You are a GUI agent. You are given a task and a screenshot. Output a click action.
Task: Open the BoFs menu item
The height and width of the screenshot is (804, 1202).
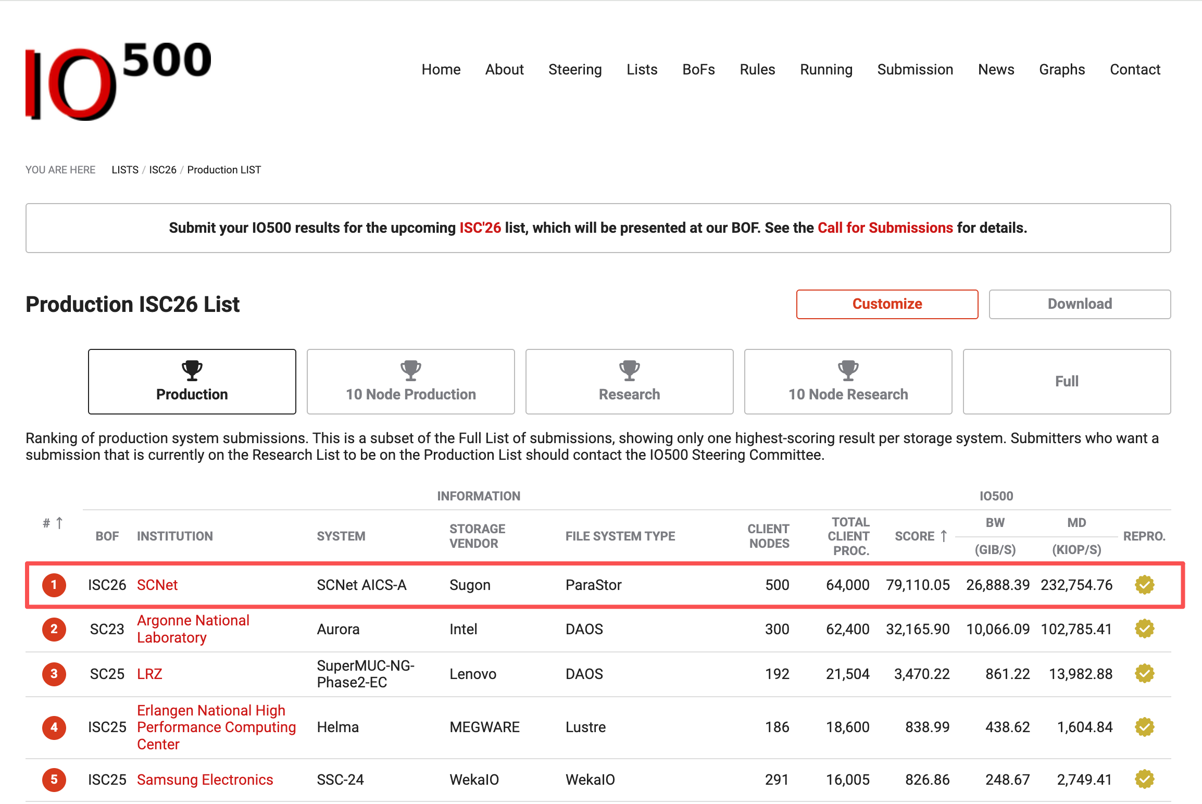coord(698,69)
